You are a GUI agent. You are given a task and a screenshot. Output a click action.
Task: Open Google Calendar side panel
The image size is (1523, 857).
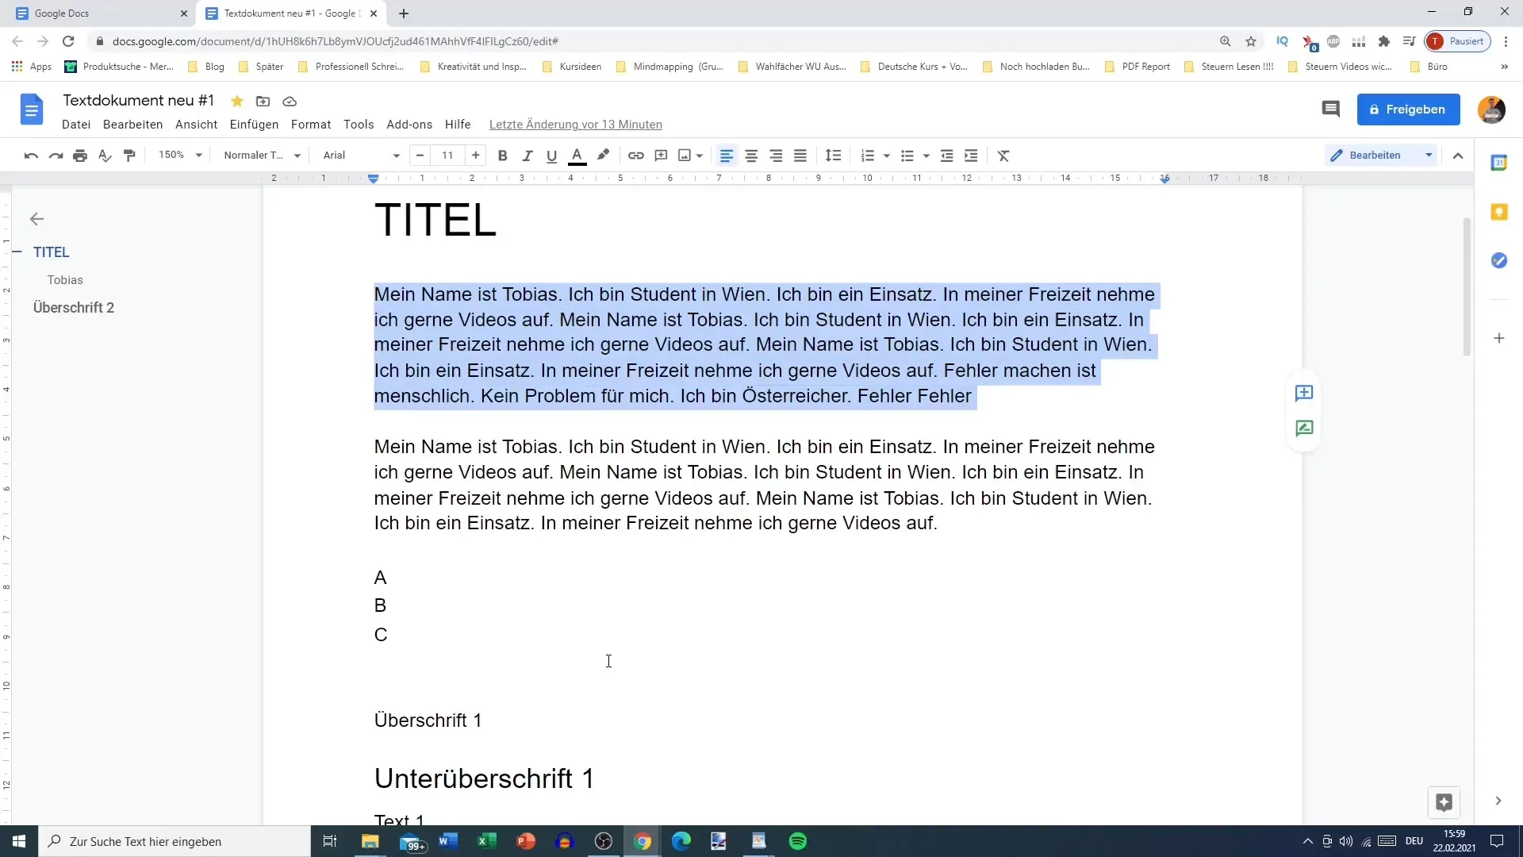tap(1499, 163)
